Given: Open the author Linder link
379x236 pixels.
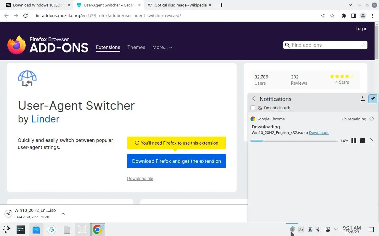Looking at the screenshot, I should click(x=45, y=119).
